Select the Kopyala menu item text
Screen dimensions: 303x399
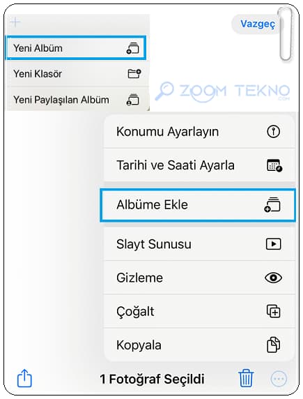[x=139, y=345]
